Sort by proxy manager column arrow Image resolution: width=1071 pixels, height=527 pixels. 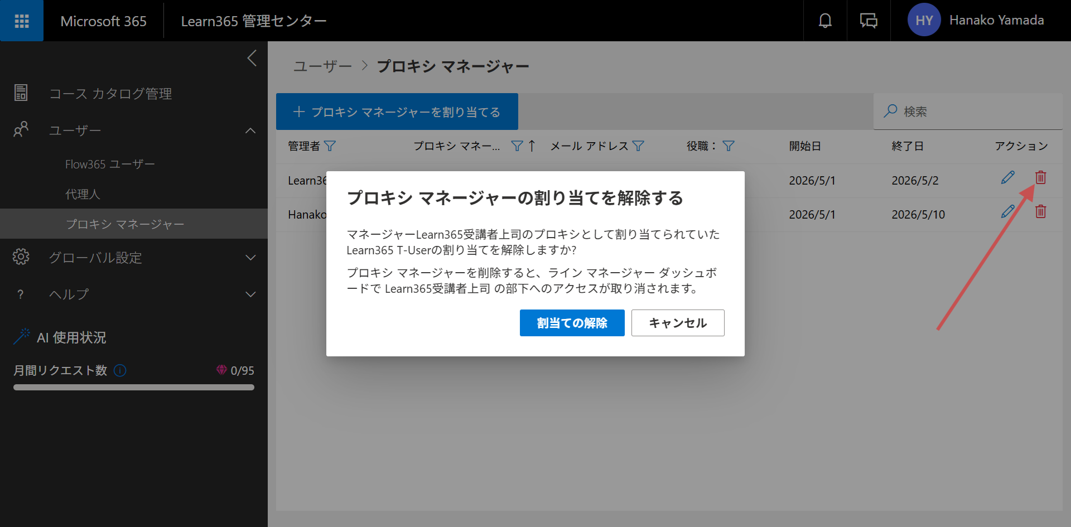pyautogui.click(x=532, y=146)
